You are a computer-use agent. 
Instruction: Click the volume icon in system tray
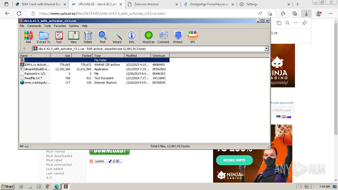coord(300,187)
